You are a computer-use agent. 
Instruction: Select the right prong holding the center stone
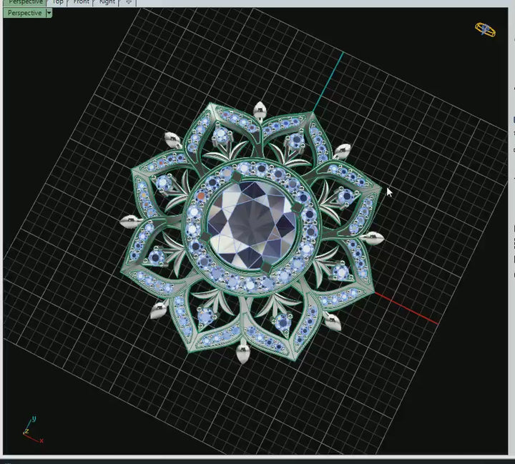point(298,207)
